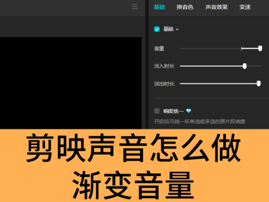Click the 淡入时长 slider handle
The image size is (269, 202).
[x=245, y=66]
